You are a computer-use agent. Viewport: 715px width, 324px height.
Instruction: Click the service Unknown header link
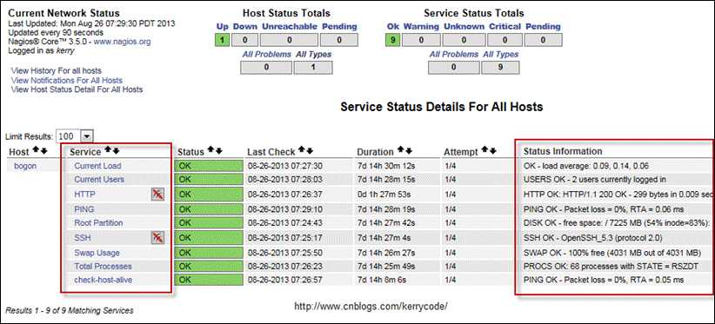click(464, 26)
